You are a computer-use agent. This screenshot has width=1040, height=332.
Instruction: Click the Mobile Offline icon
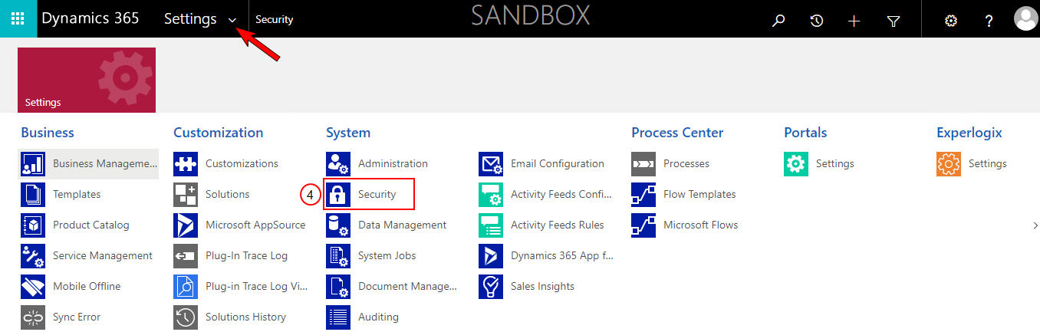coord(33,287)
